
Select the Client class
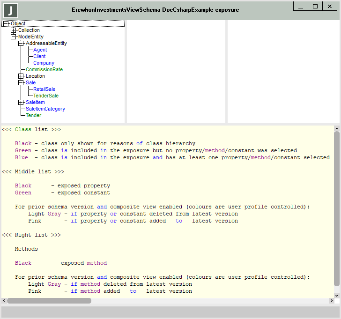[x=39, y=57]
